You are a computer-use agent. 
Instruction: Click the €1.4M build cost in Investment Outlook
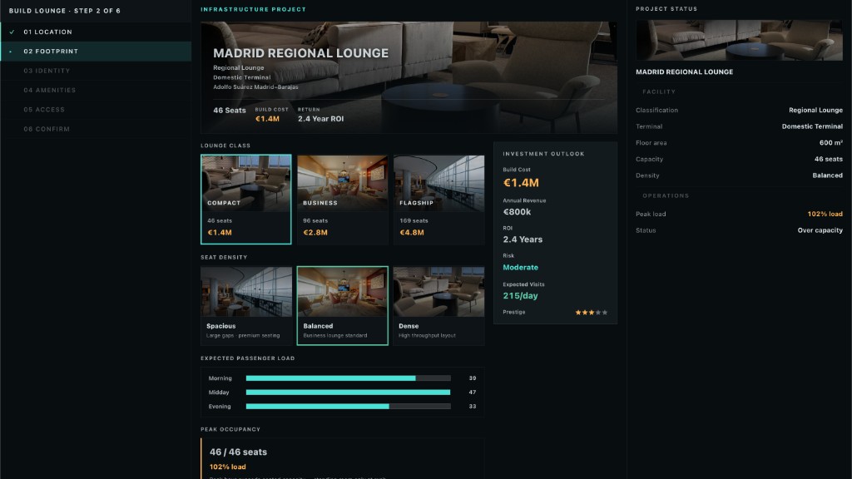(x=521, y=183)
